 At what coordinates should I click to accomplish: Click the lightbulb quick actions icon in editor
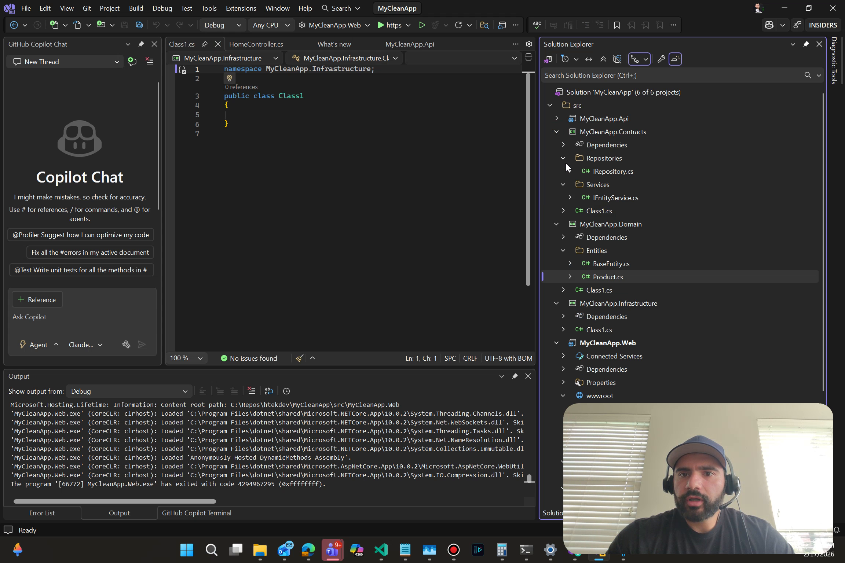229,78
